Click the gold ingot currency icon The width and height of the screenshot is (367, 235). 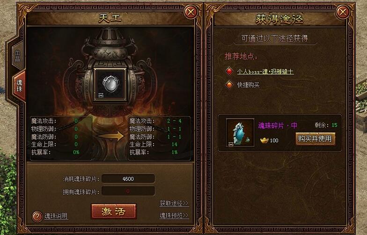[264, 140]
